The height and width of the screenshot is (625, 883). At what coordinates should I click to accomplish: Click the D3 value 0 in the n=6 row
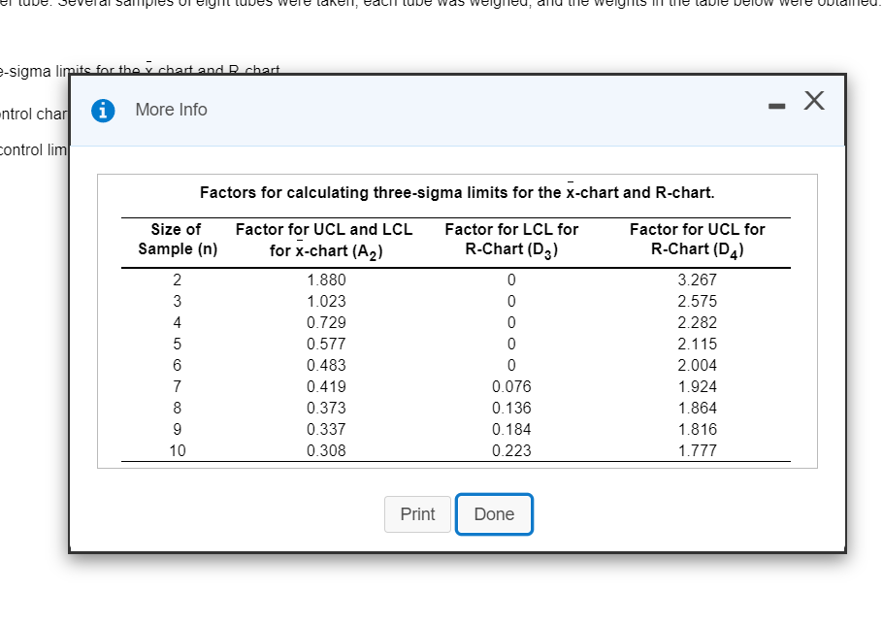click(511, 366)
